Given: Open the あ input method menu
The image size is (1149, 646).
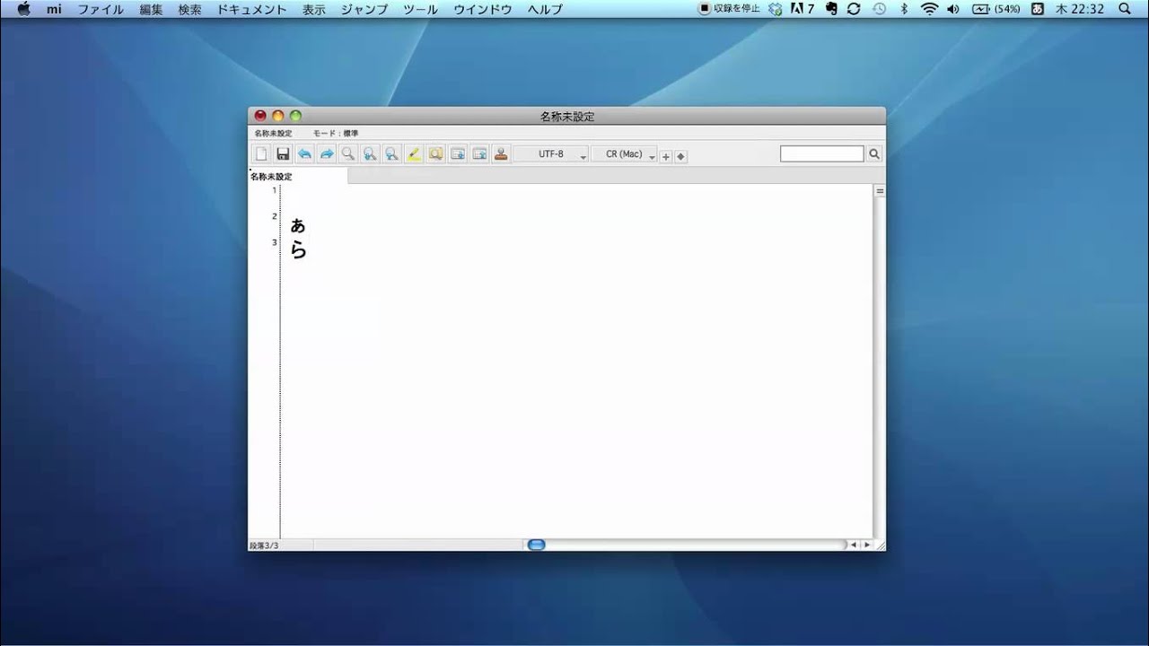Looking at the screenshot, I should pos(1038,9).
